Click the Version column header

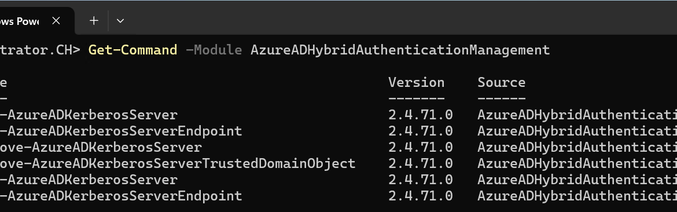416,82
